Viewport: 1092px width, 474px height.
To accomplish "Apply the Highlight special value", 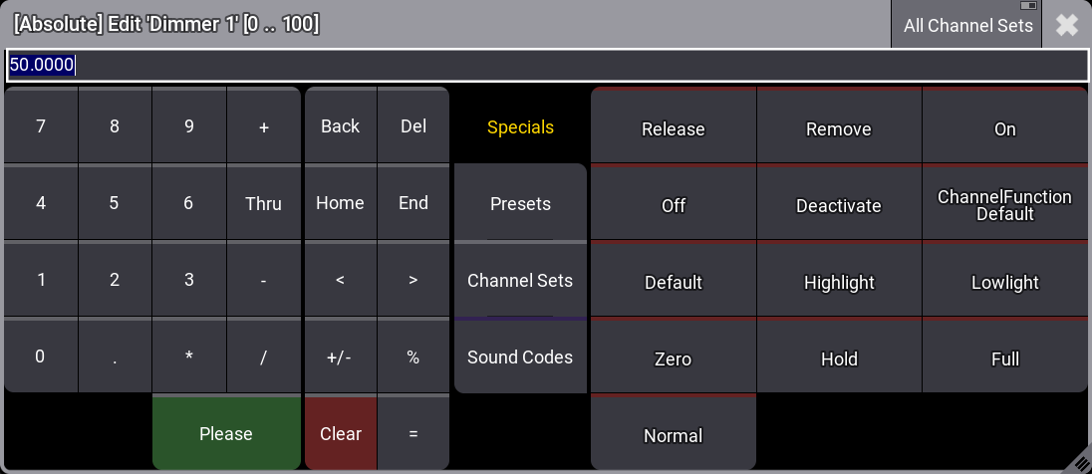I will click(x=839, y=283).
